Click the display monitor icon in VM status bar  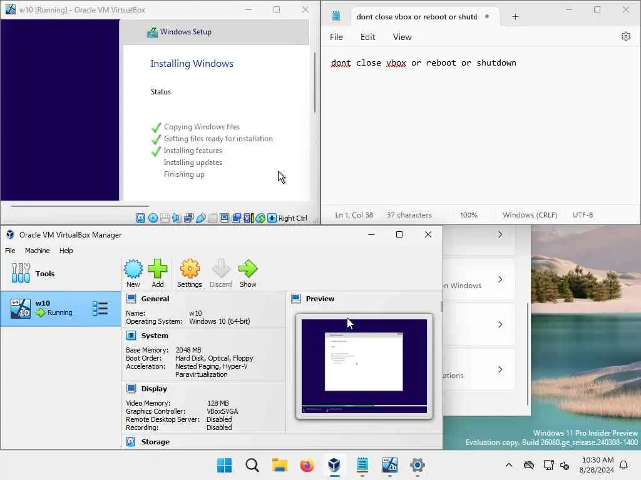coord(224,218)
